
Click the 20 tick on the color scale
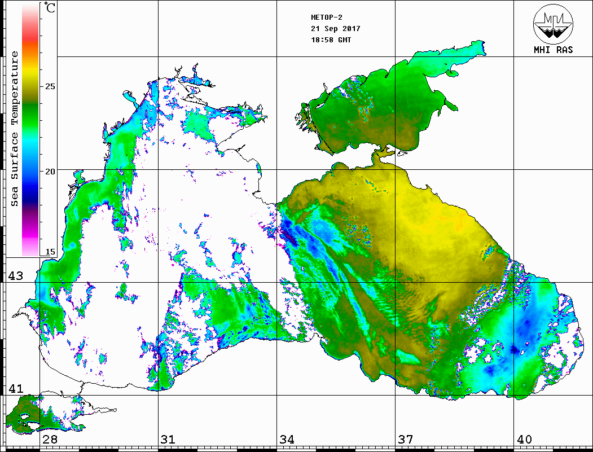pyautogui.click(x=50, y=172)
